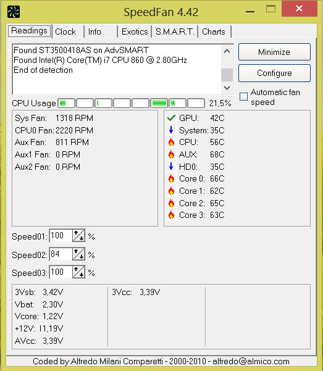This screenshot has width=323, height=371.
Task: Click the first CPU Usage bar
Action: click(67, 103)
